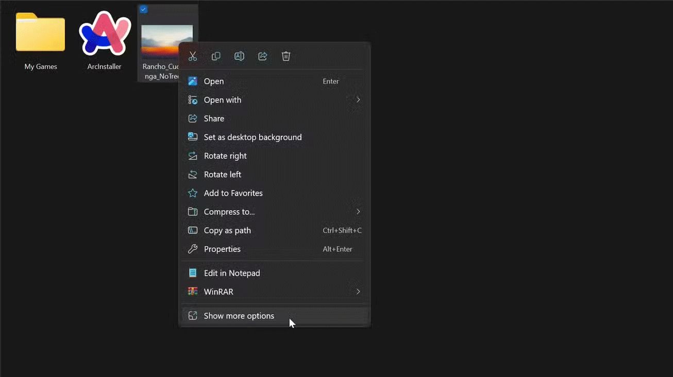Uncheck the selected image file checkbox
The width and height of the screenshot is (673, 377).
click(x=144, y=9)
